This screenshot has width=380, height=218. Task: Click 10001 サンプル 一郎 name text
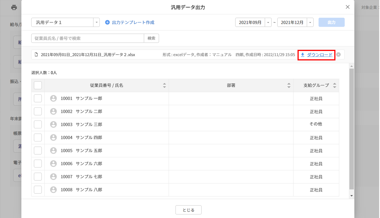[x=81, y=98]
